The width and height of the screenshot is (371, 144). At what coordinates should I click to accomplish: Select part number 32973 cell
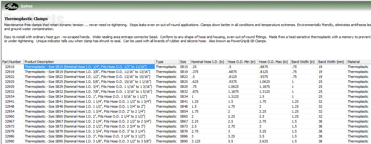(12, 126)
